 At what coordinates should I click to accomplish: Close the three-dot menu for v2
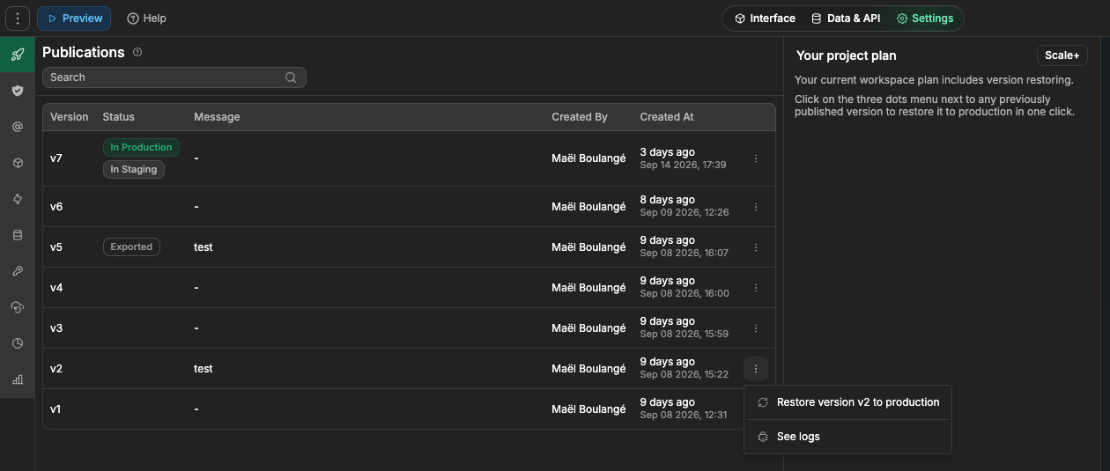pyautogui.click(x=756, y=369)
